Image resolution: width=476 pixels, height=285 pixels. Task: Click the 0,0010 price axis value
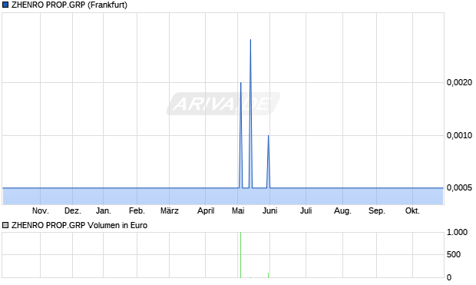pyautogui.click(x=459, y=135)
